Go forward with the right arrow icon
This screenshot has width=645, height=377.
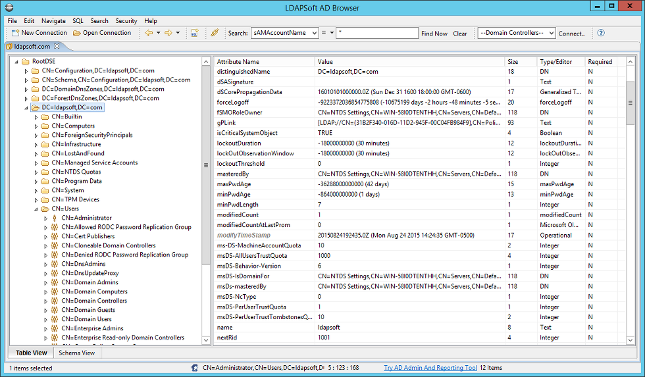pyautogui.click(x=168, y=33)
